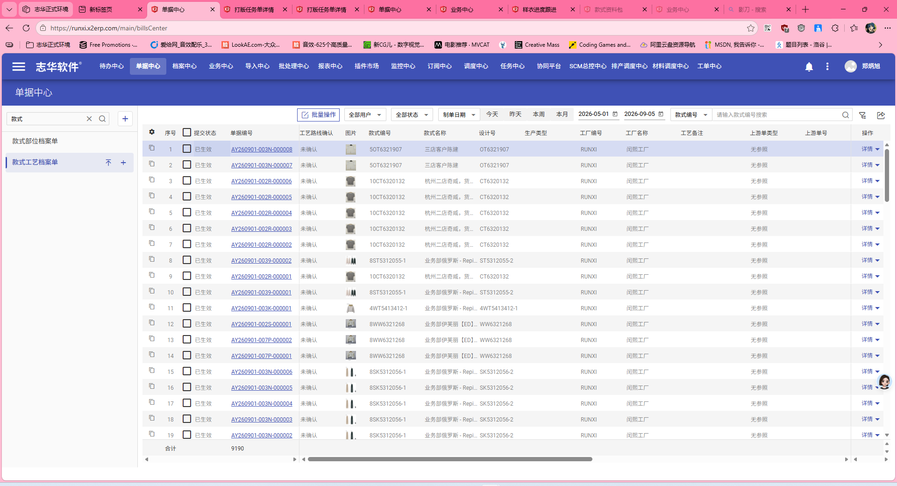Select the row 17 checkbox

187,403
